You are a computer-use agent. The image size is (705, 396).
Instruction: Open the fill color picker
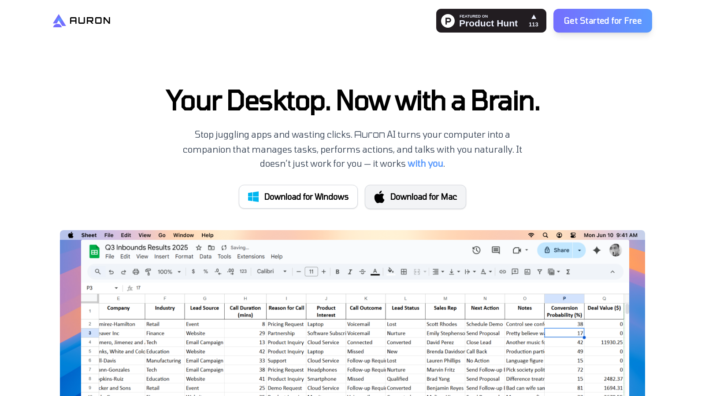coord(390,271)
